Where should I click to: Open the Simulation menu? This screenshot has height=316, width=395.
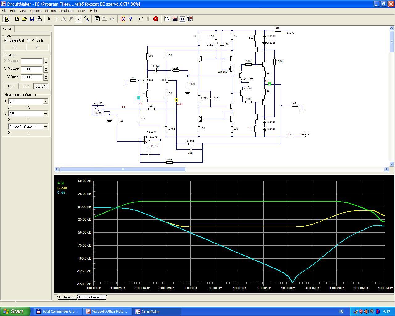click(x=67, y=11)
